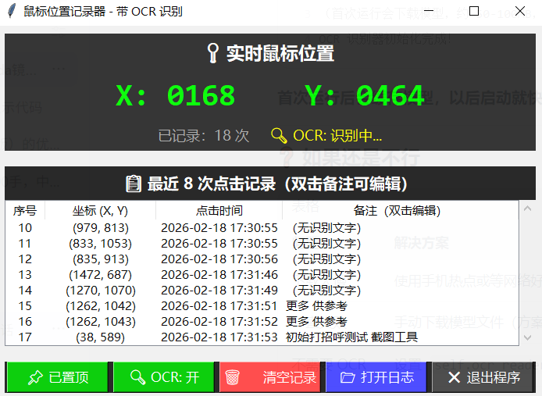Image resolution: width=542 pixels, height=396 pixels.
Task: Toggle the 已置顶 always-on-top button
Action: [x=57, y=377]
